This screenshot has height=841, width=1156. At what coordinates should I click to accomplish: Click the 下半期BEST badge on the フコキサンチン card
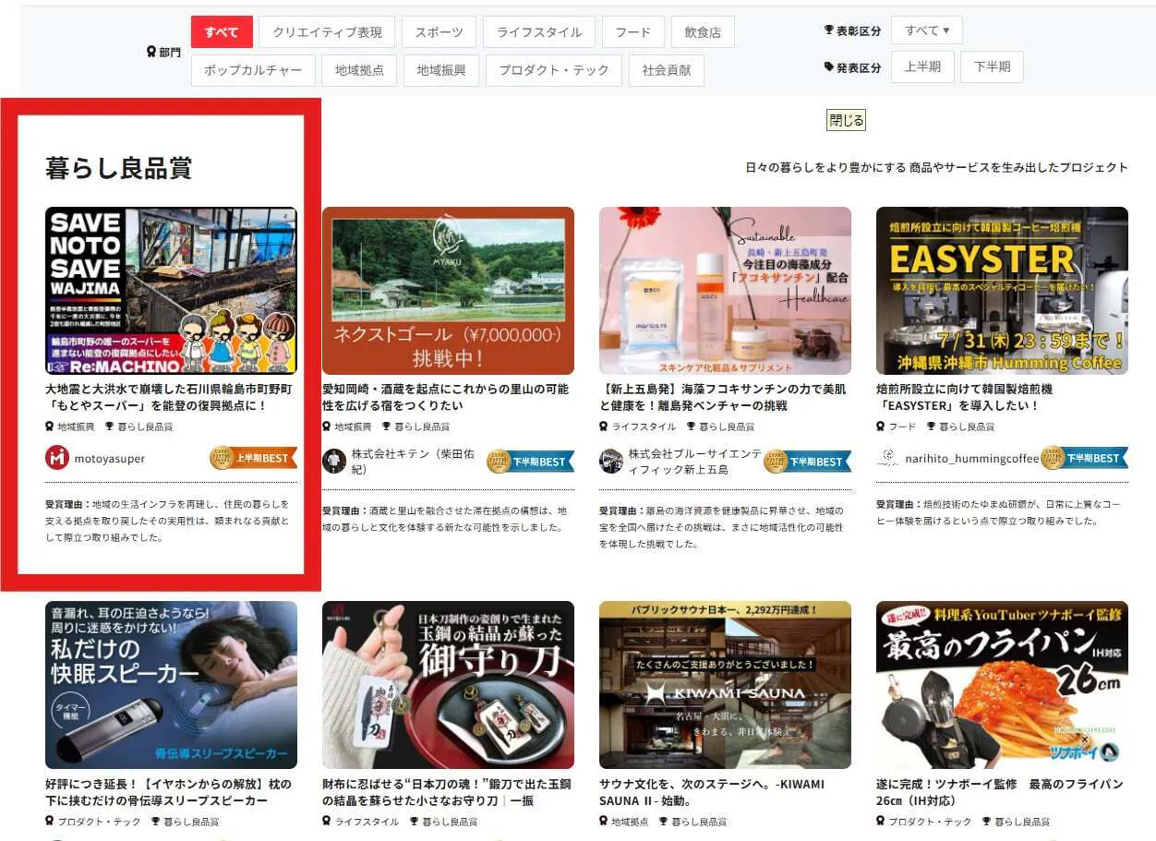[808, 462]
